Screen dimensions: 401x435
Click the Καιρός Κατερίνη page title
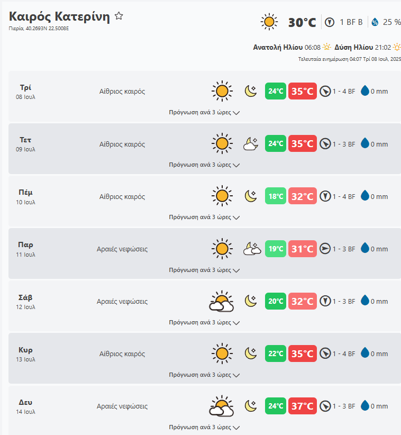tap(59, 16)
